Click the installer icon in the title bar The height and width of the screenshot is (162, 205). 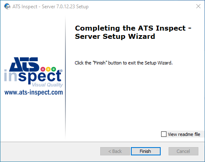click(7, 6)
